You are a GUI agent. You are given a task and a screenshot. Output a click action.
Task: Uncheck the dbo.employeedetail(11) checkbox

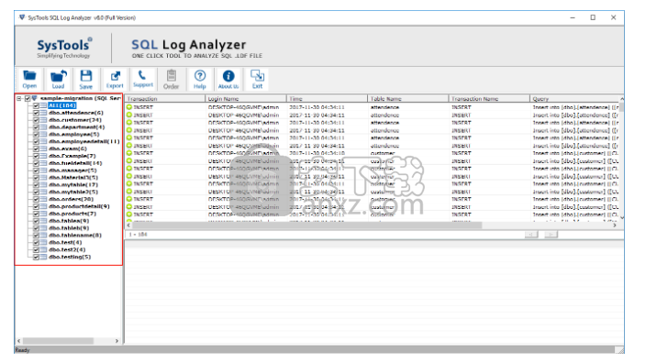(36, 141)
